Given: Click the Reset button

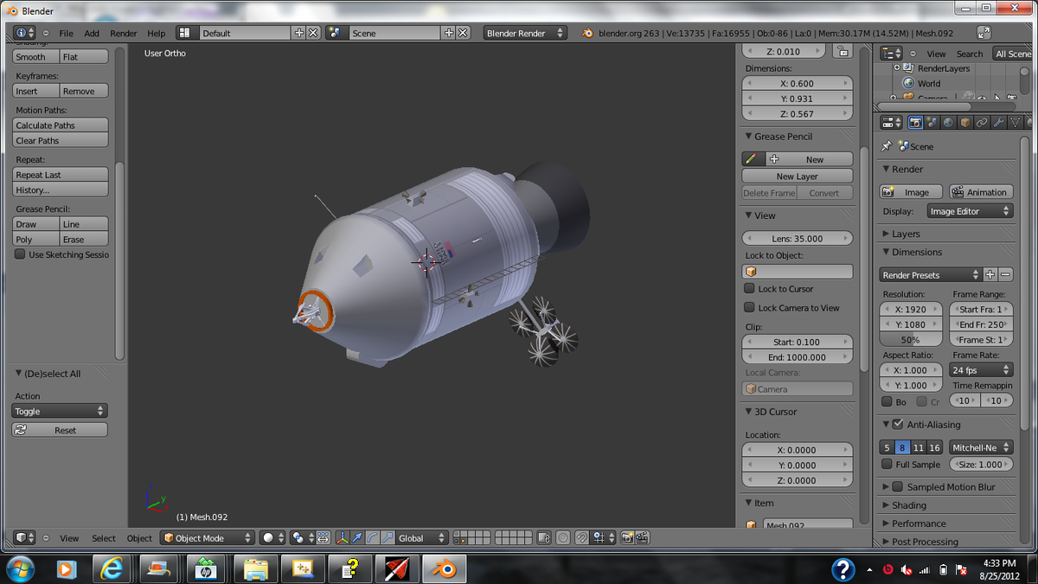Looking at the screenshot, I should coord(60,429).
